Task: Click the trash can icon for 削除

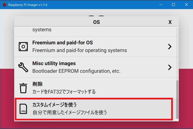Action: pos(23,88)
